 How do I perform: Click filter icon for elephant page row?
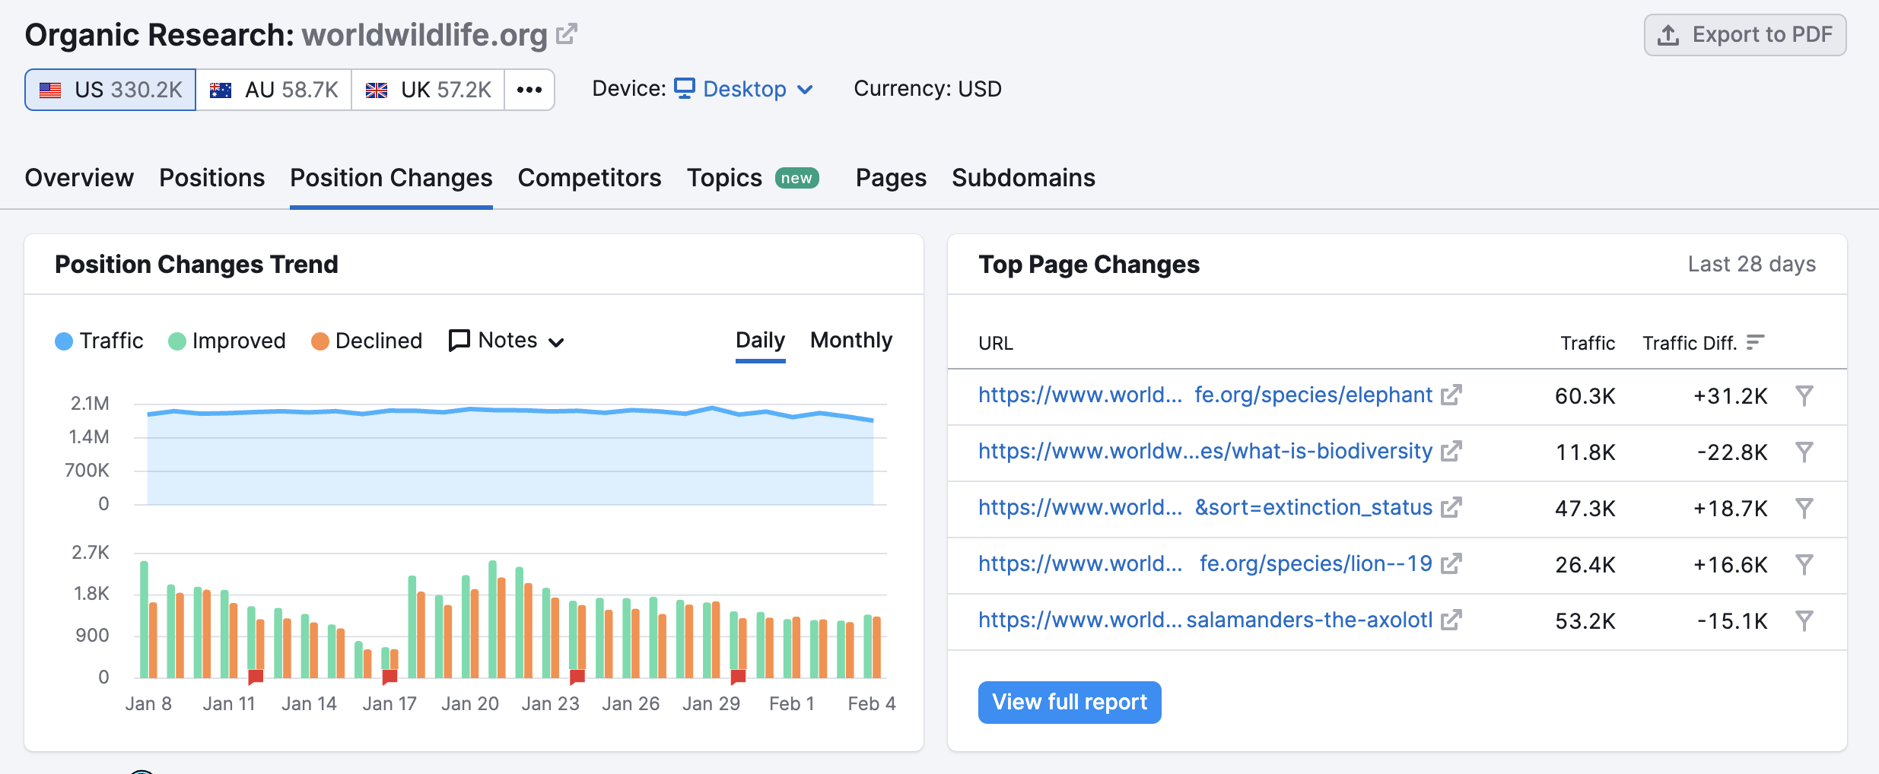(x=1804, y=395)
